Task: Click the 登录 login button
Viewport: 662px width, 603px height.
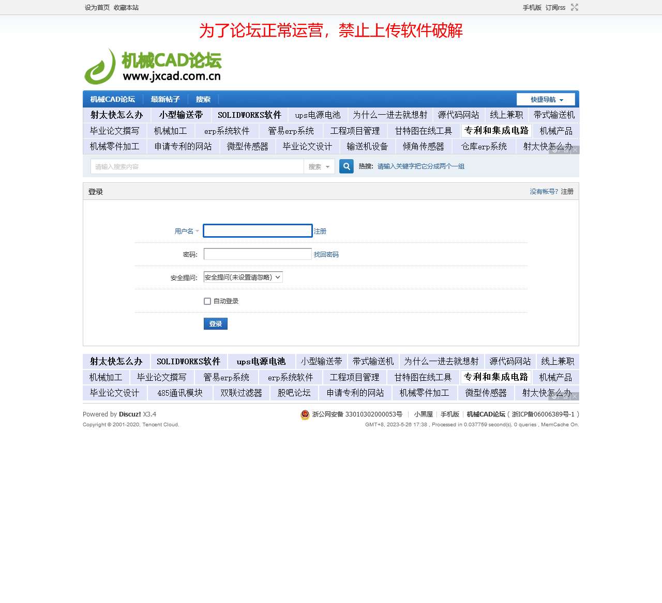Action: click(x=215, y=323)
